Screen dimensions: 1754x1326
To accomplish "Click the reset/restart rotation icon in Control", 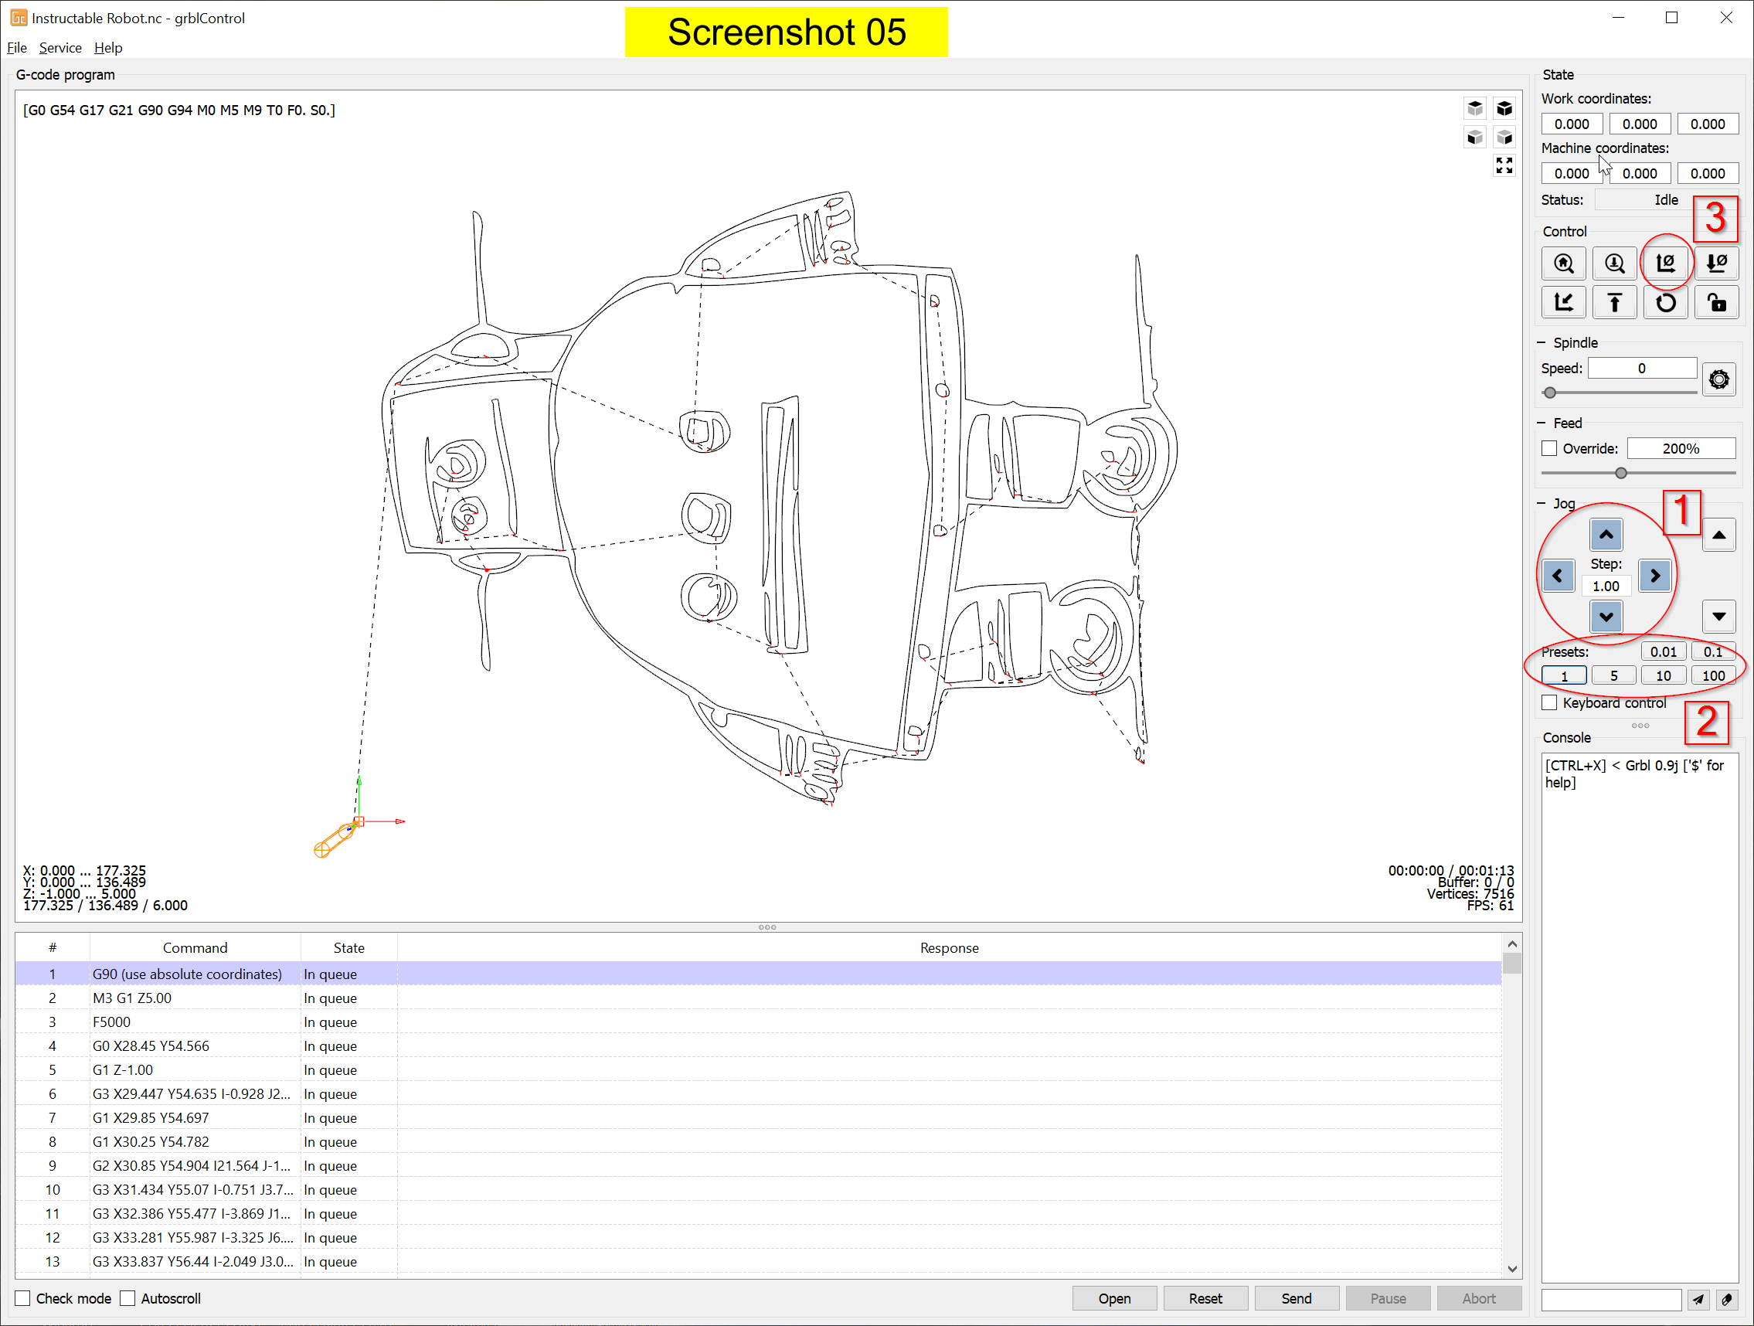I will [x=1665, y=302].
